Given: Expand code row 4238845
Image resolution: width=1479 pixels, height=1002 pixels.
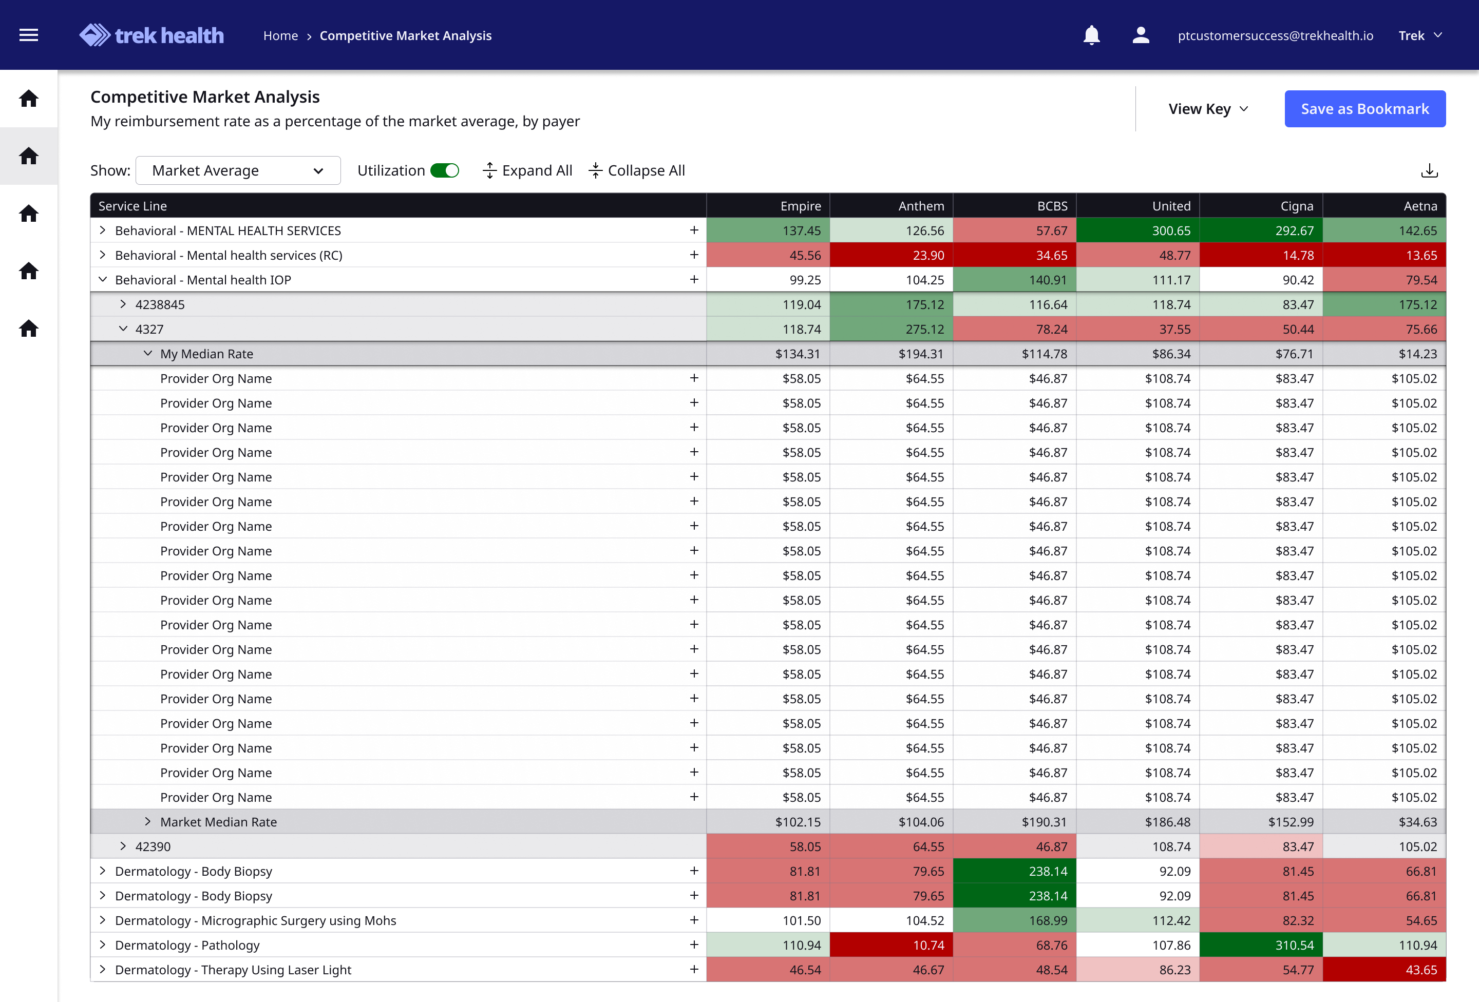Looking at the screenshot, I should coord(123,305).
